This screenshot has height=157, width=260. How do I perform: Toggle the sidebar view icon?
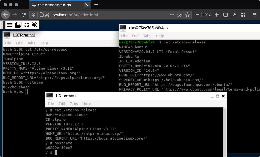(x=226, y=15)
